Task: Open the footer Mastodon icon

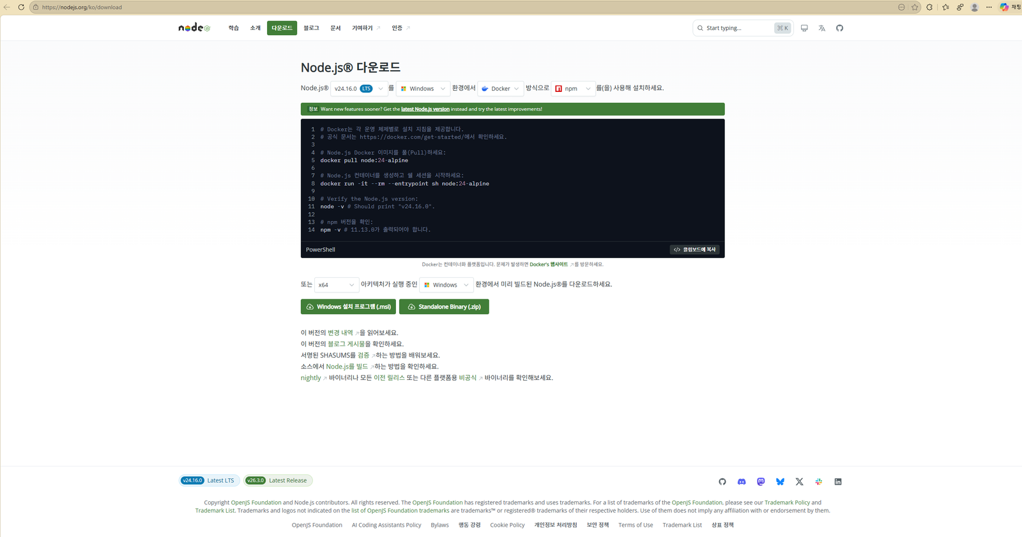Action: (761, 481)
